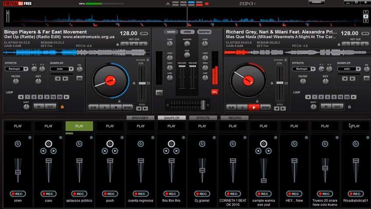Sync the left deck tempo

tap(128, 107)
